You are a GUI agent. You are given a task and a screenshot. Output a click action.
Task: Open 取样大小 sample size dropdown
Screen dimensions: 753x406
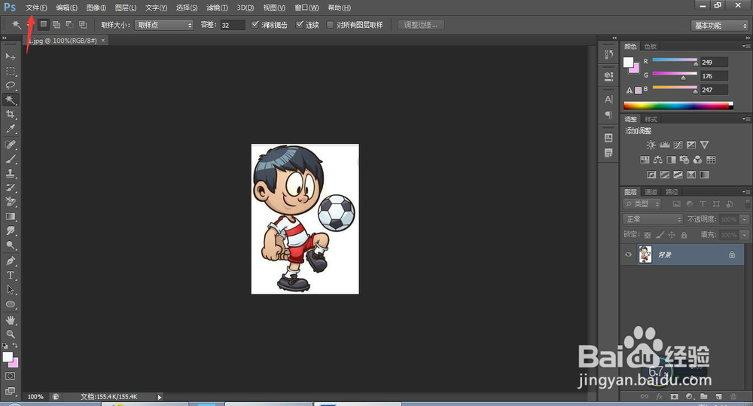coord(163,25)
